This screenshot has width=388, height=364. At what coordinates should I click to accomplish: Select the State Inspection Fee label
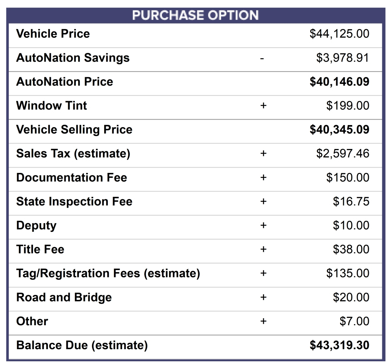74,202
